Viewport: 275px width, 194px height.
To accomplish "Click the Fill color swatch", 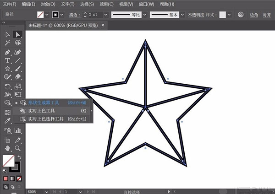I will pos(8,161).
